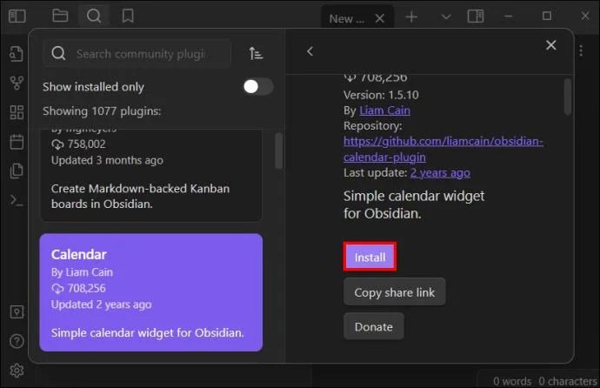This screenshot has height=388, width=600.
Task: Click Copy share link button
Action: tap(395, 292)
